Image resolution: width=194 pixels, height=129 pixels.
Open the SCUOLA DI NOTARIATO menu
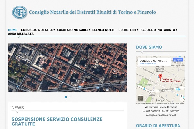pos(158,30)
